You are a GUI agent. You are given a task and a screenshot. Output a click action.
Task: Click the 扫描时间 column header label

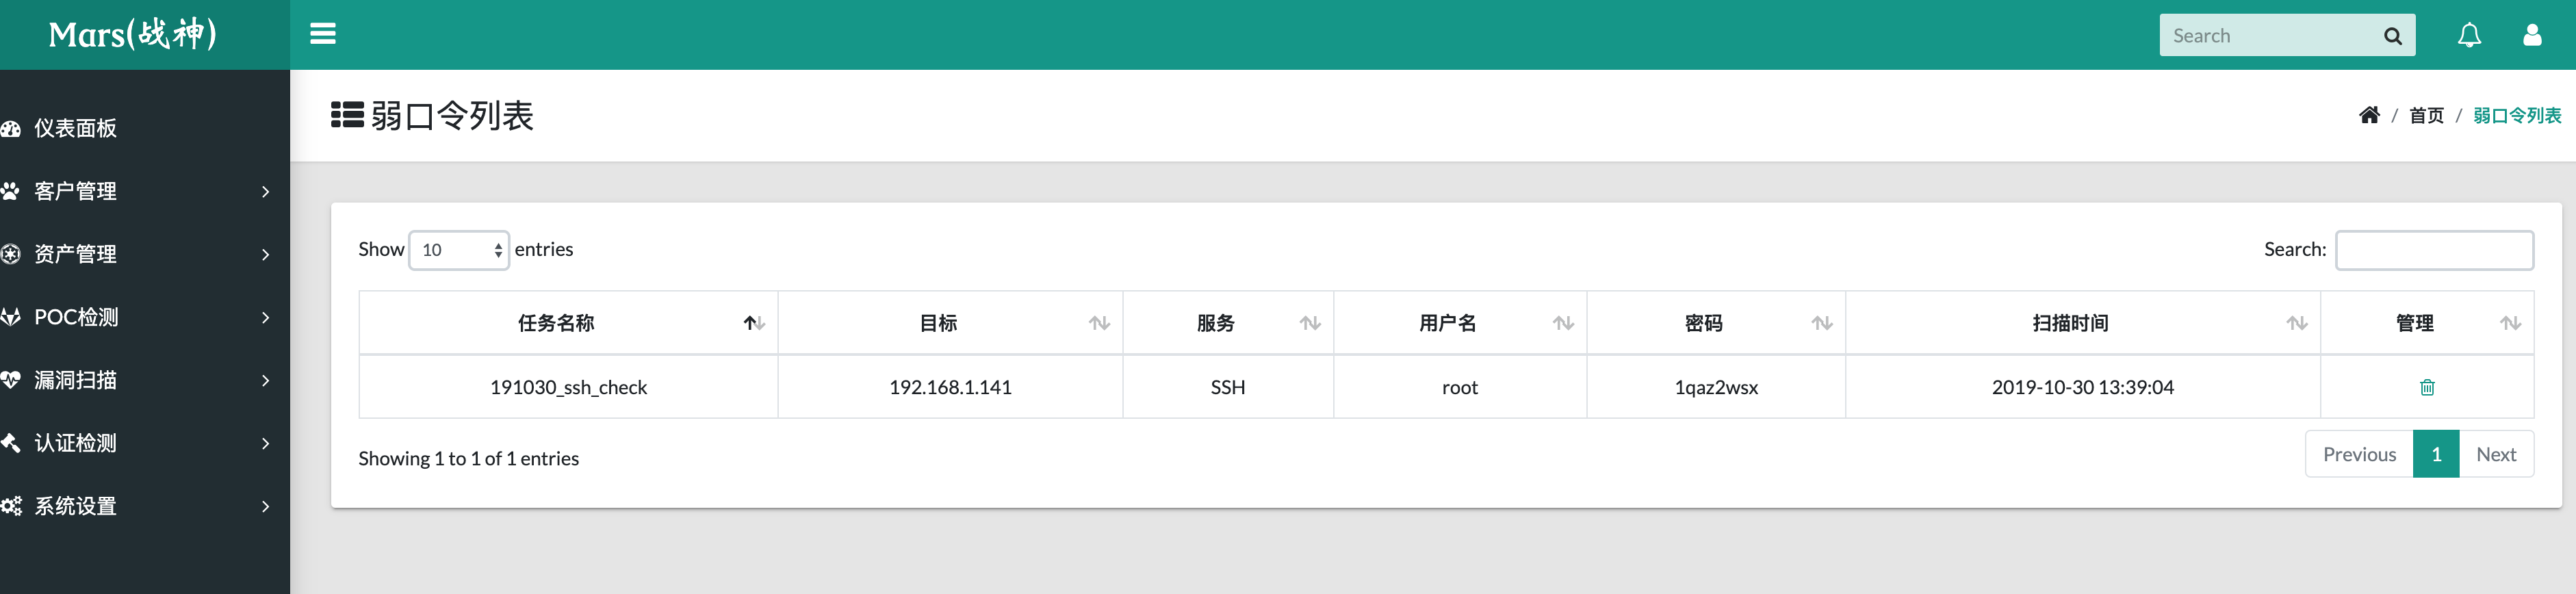click(x=2070, y=323)
